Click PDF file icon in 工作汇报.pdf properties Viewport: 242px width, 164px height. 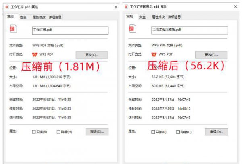coord(13,29)
